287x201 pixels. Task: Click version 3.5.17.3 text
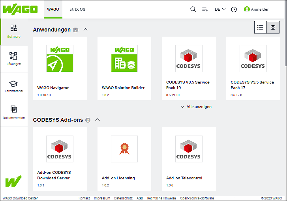click(x=236, y=95)
